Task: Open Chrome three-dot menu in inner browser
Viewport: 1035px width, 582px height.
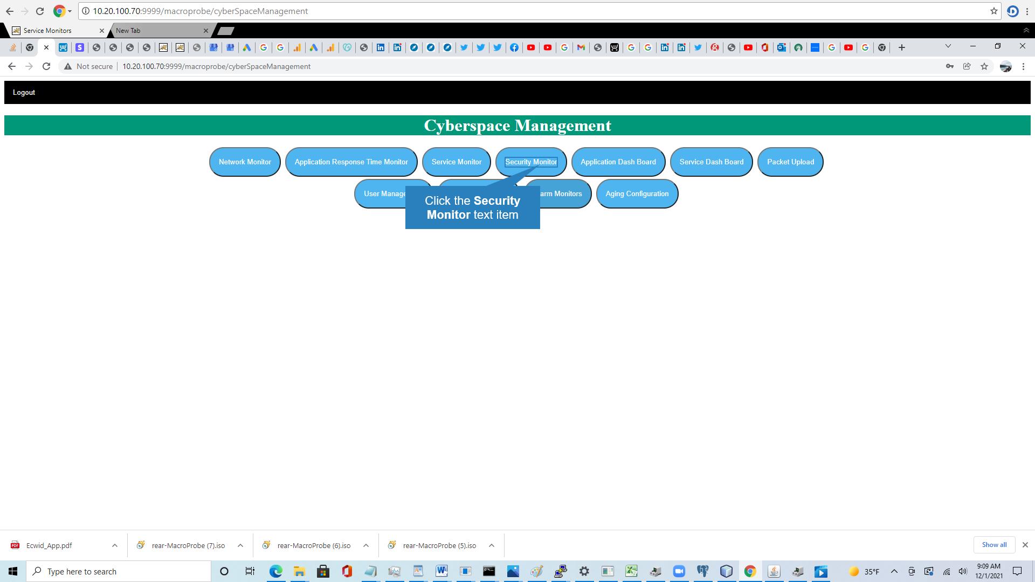Action: click(x=1023, y=66)
